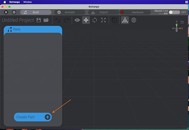Click the undo arrow icon
The width and height of the screenshot is (189, 130).
coord(58,20)
